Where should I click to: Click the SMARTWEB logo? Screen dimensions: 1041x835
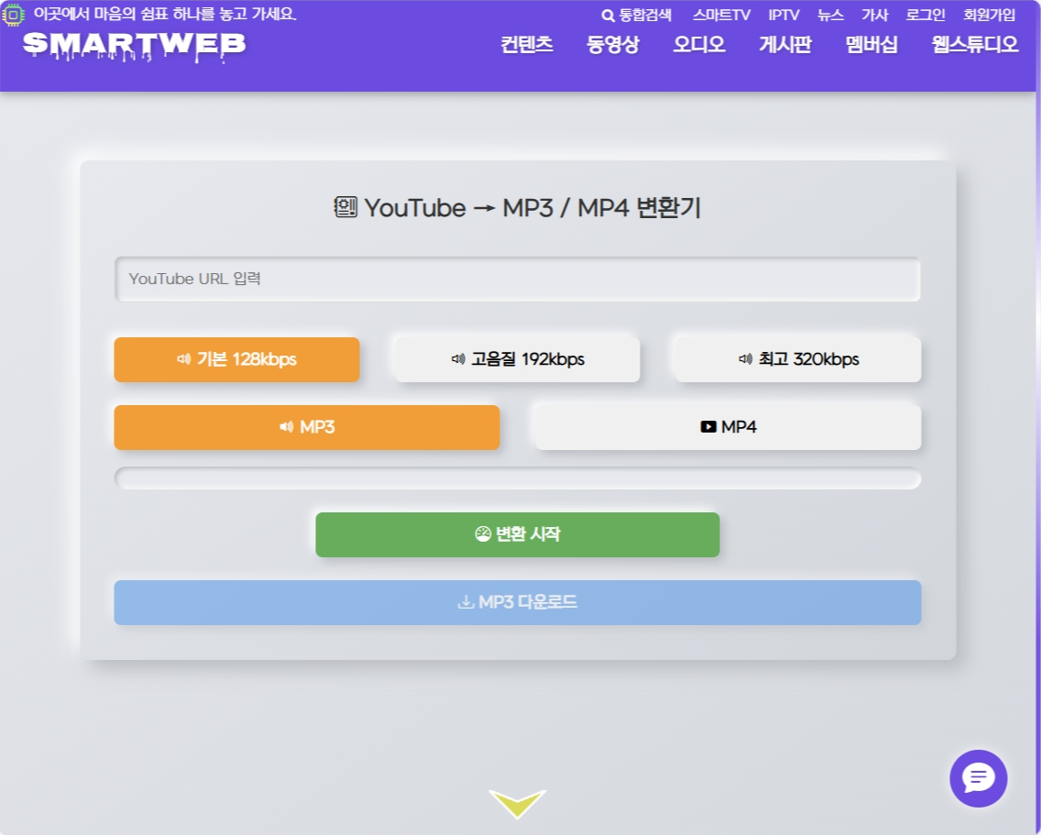135,47
